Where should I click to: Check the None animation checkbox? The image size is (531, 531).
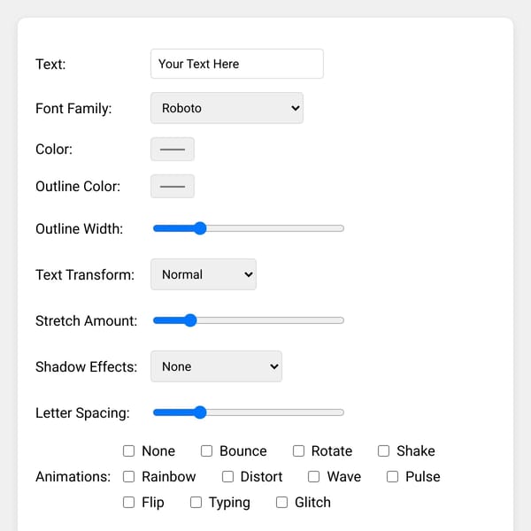128,450
